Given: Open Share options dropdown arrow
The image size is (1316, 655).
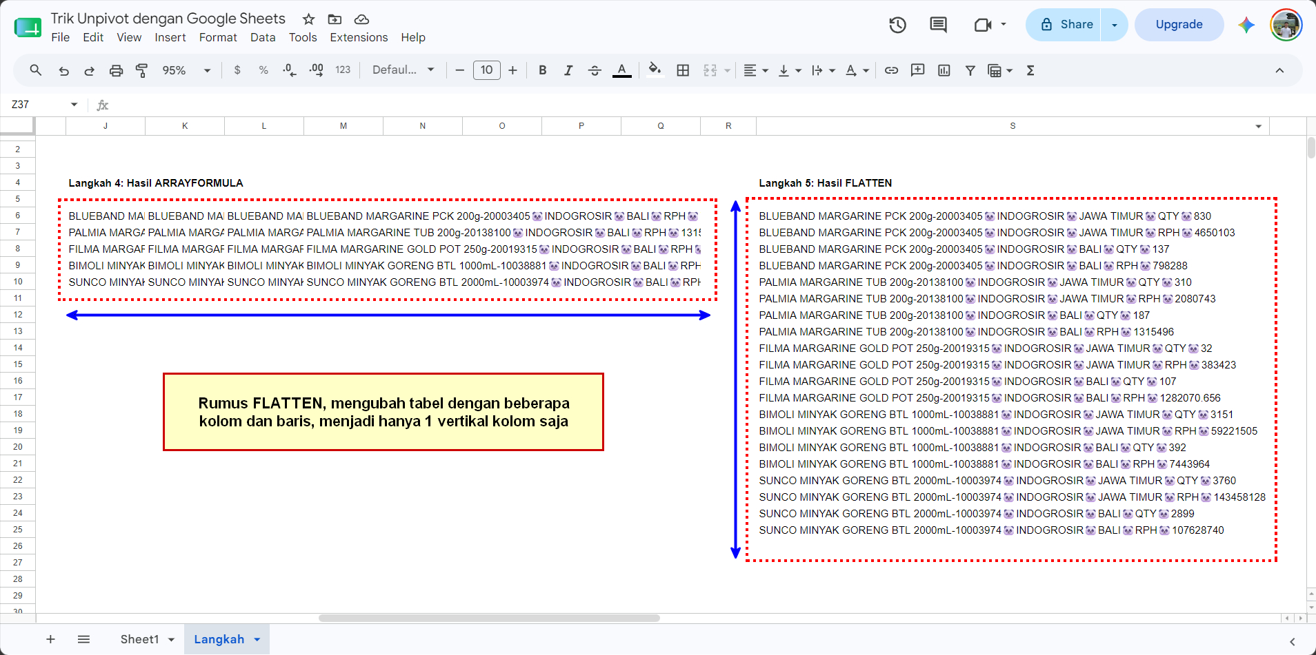Looking at the screenshot, I should pos(1114,25).
